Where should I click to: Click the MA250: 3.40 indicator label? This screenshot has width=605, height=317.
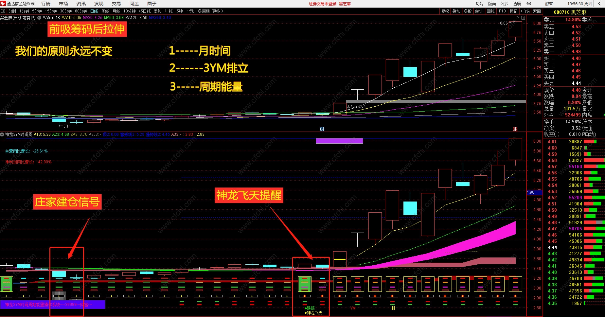click(160, 18)
